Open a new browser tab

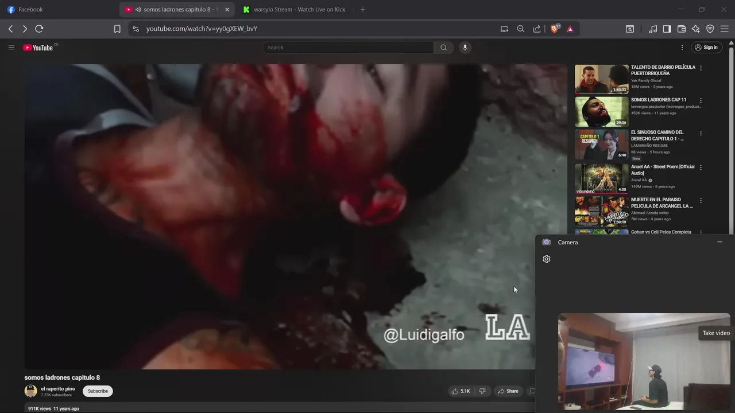pyautogui.click(x=362, y=10)
